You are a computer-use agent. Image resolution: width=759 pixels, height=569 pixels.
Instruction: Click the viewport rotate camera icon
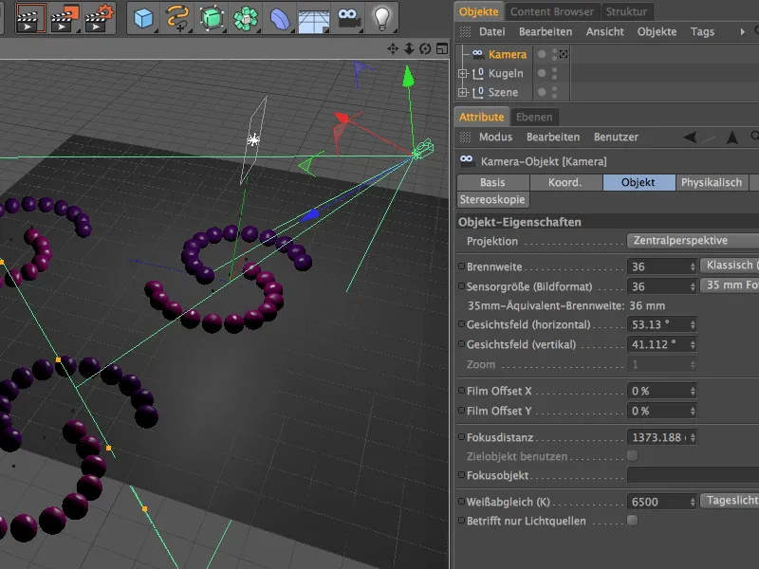pos(425,48)
